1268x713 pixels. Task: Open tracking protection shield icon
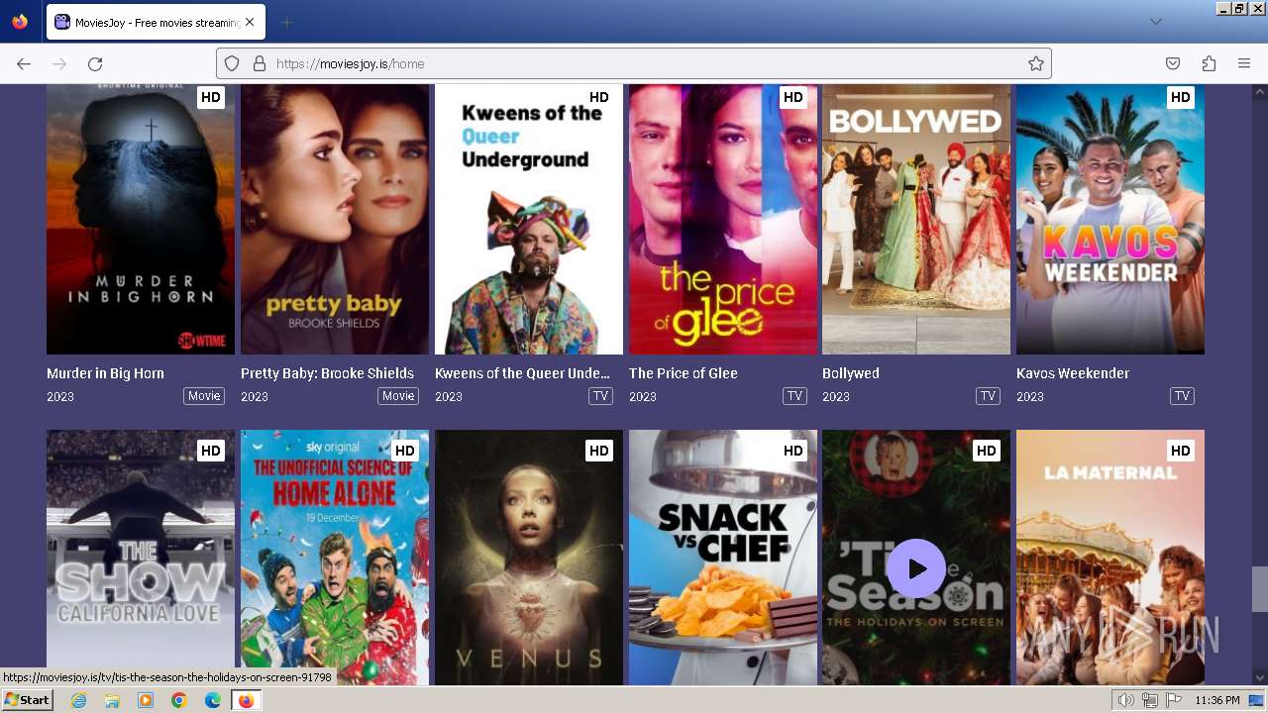tap(232, 63)
